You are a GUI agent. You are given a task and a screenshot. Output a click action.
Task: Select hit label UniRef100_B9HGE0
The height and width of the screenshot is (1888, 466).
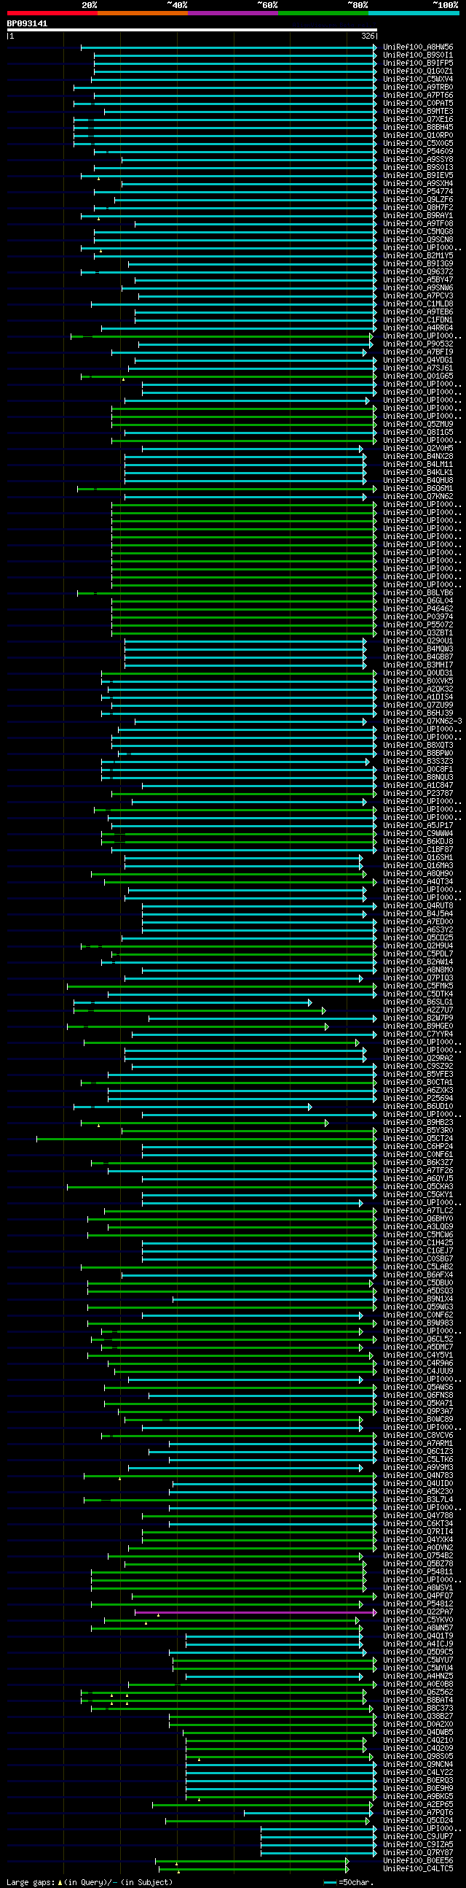click(418, 1027)
